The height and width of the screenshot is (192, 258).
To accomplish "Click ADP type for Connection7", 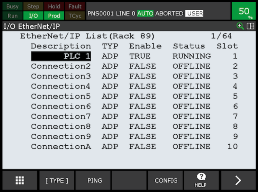I will [110, 117].
